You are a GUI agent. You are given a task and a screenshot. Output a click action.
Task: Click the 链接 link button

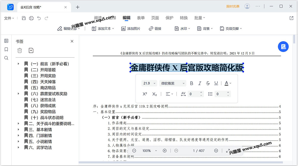155,28
